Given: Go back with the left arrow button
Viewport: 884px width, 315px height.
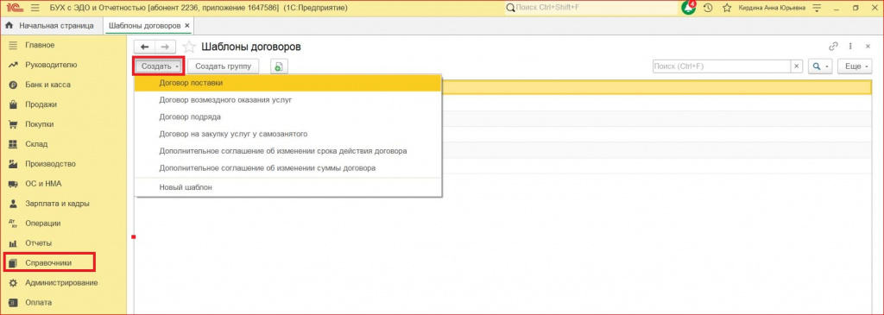Looking at the screenshot, I should [144, 47].
